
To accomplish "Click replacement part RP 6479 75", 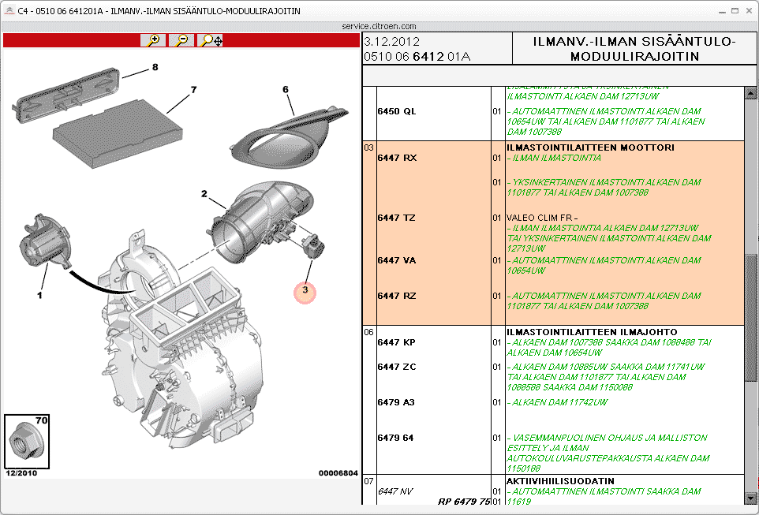I will 464,501.
